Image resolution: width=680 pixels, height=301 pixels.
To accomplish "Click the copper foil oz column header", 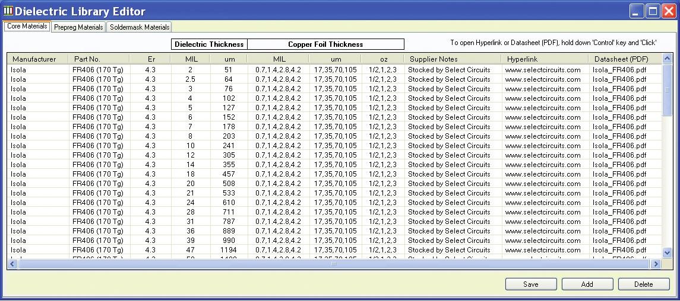I will 383,59.
